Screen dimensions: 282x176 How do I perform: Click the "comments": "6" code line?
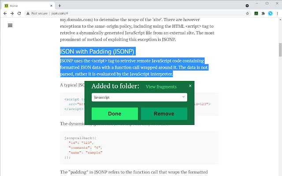click(85, 148)
